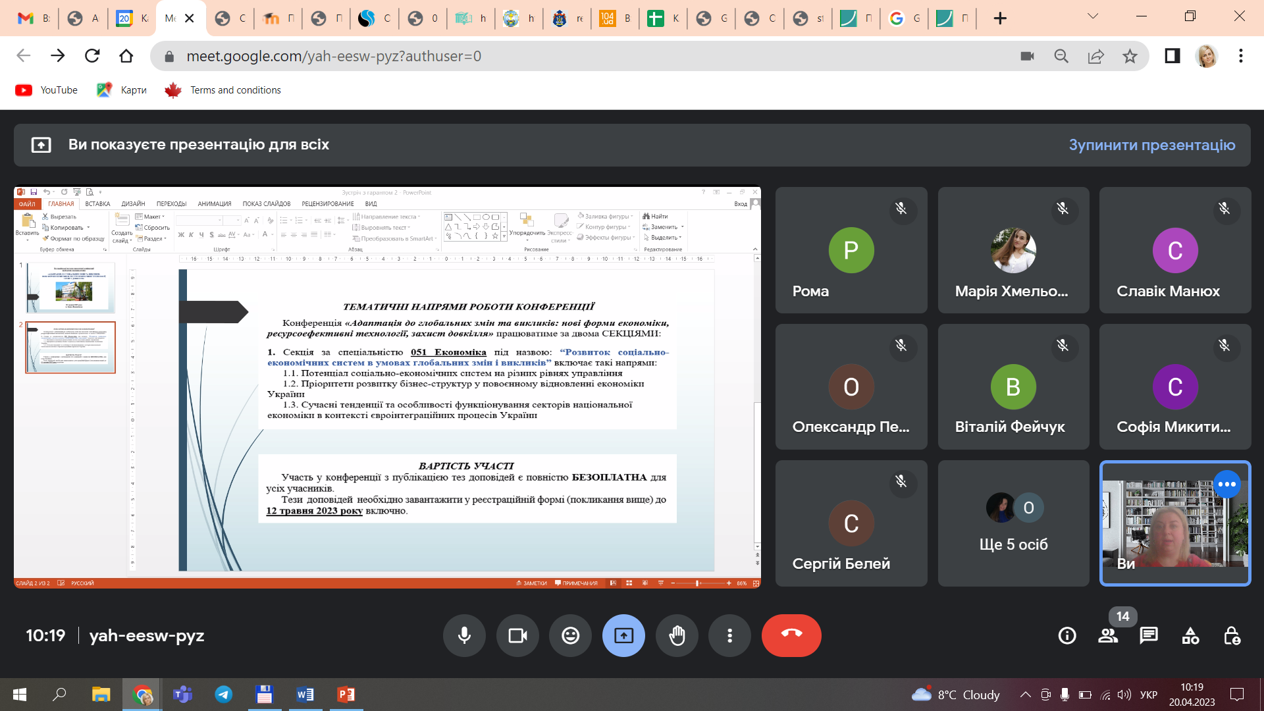Mute microphone in Meet call controls

click(464, 635)
